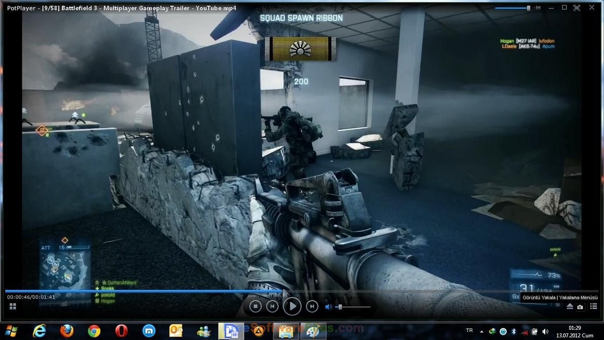The image size is (604, 340).
Task: Open the Maxthon browser taskbar icon
Action: 149,331
